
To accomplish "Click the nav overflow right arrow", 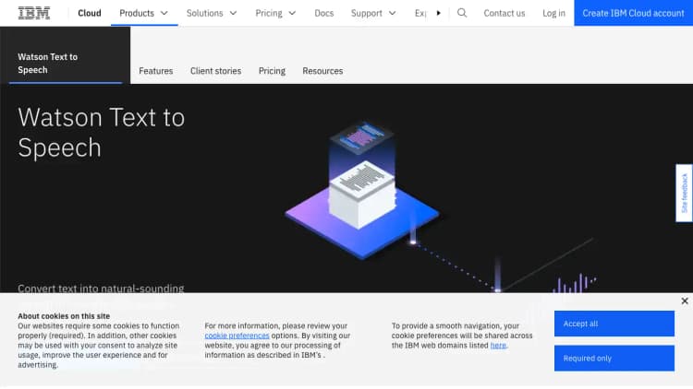I will click(438, 13).
